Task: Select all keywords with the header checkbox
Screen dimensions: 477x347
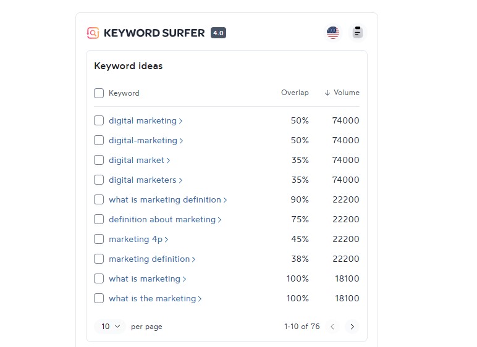Action: click(x=99, y=93)
